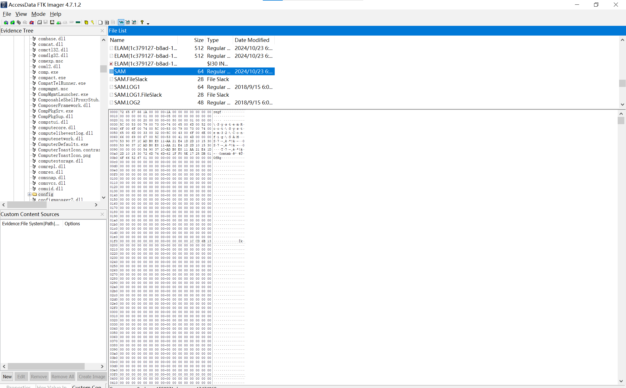Select the deleted ELAM $I30 entry row
This screenshot has height=388, width=626.
coord(192,64)
